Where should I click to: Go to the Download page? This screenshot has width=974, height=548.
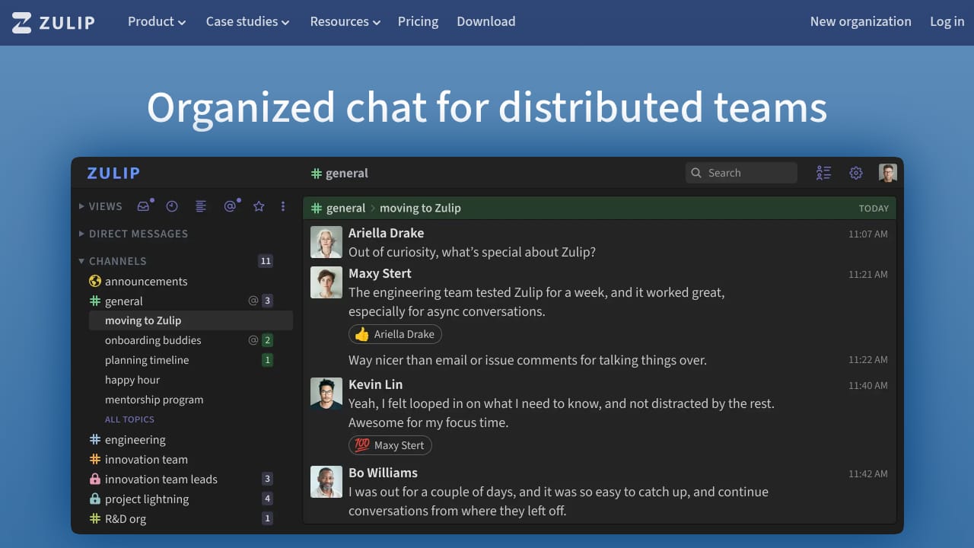point(485,21)
